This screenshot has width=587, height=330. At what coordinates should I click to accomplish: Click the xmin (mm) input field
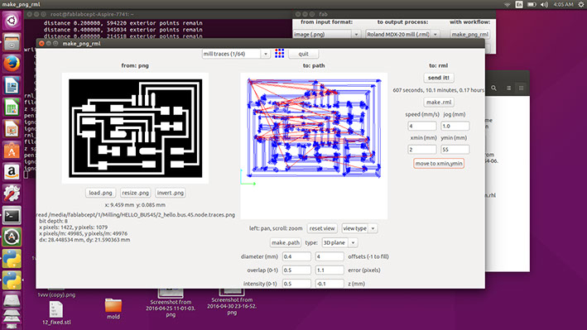421,149
